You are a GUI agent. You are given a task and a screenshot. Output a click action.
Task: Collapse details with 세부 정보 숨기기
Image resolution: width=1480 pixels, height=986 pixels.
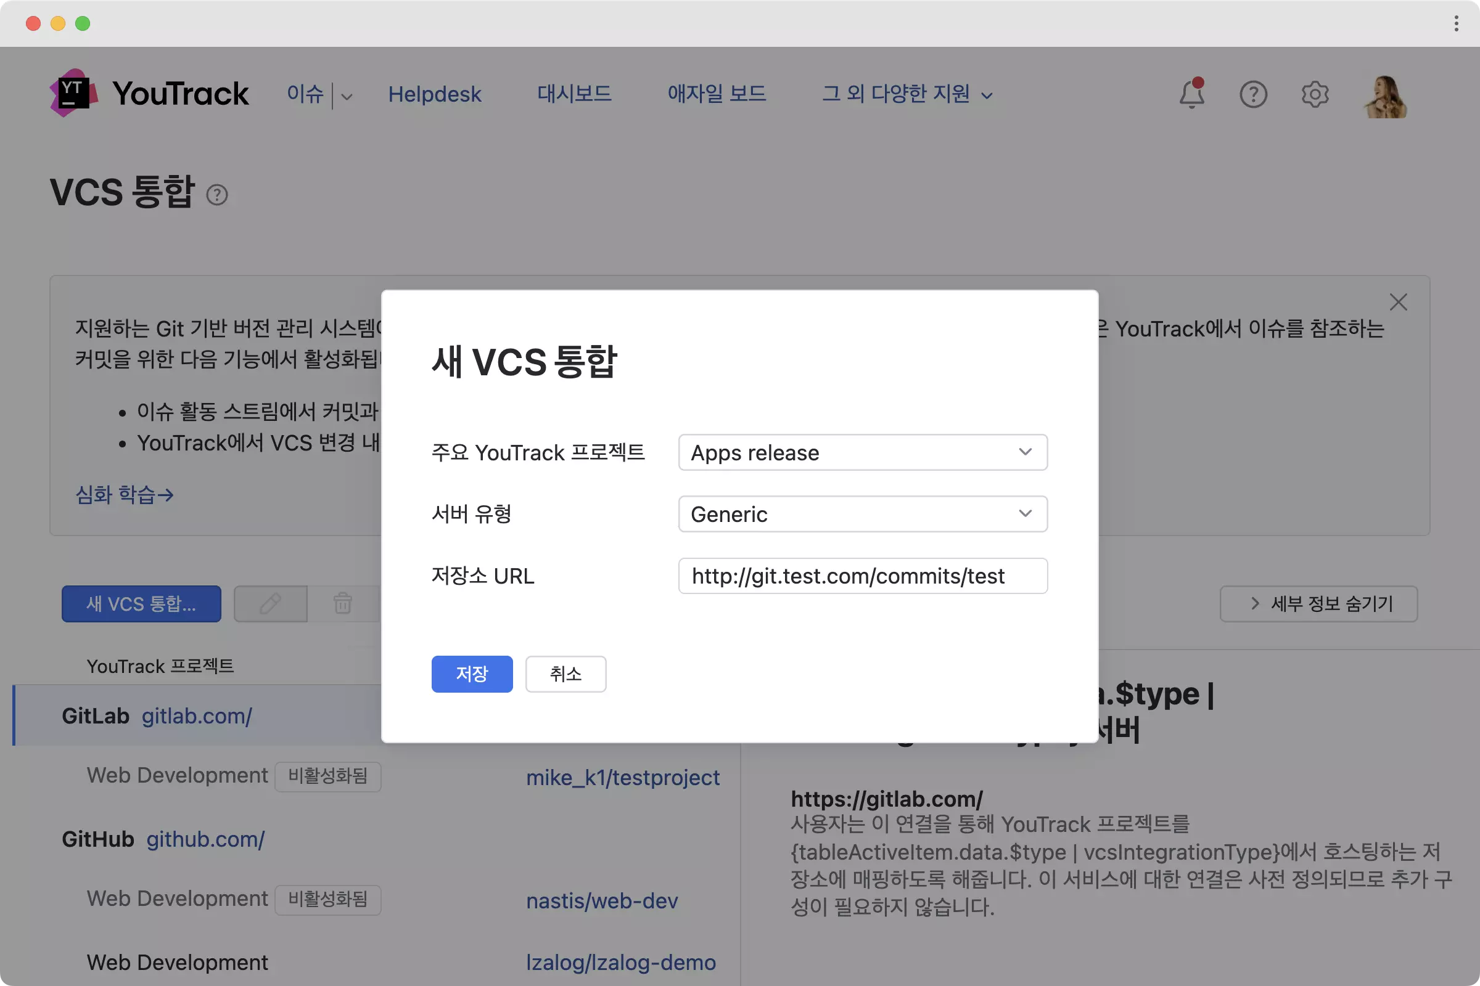1318,604
